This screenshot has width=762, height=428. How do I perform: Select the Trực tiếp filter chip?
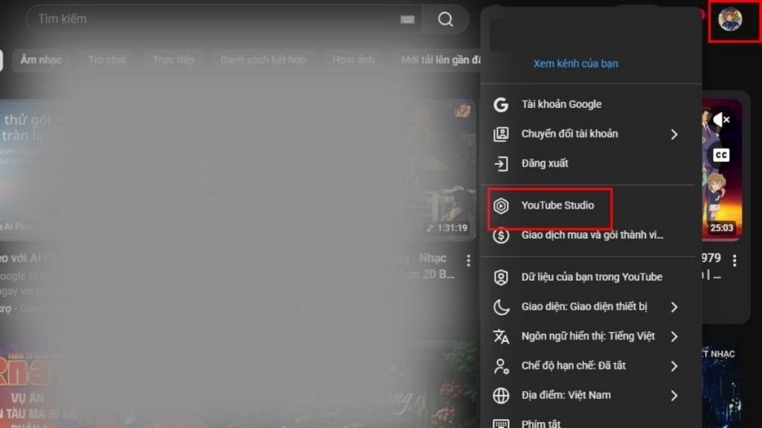pos(173,60)
